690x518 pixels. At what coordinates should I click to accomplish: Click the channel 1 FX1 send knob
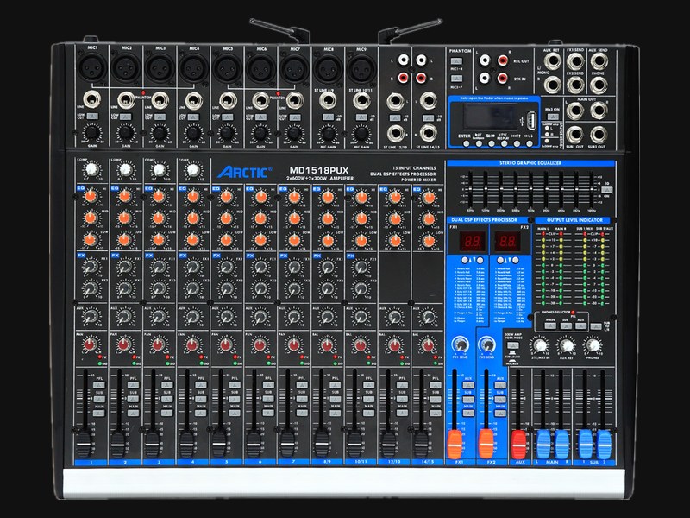91,267
